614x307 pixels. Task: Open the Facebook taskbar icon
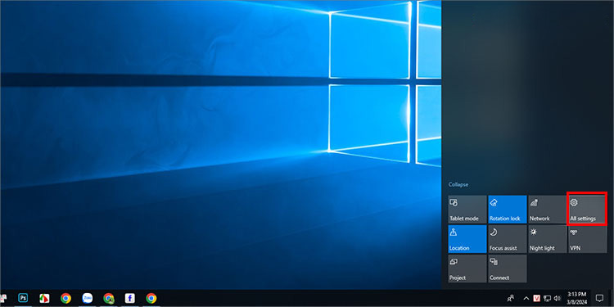pyautogui.click(x=130, y=298)
